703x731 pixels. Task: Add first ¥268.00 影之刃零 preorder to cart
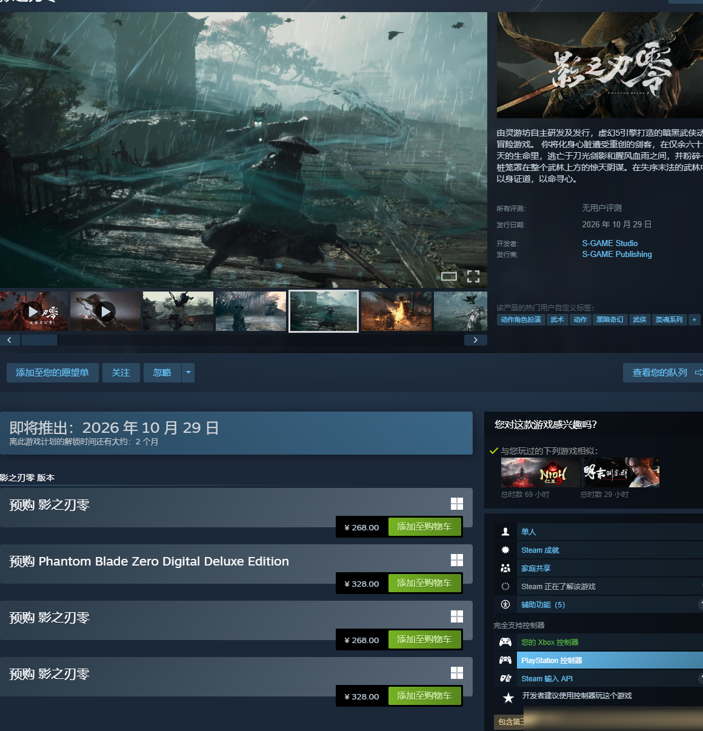pyautogui.click(x=424, y=527)
